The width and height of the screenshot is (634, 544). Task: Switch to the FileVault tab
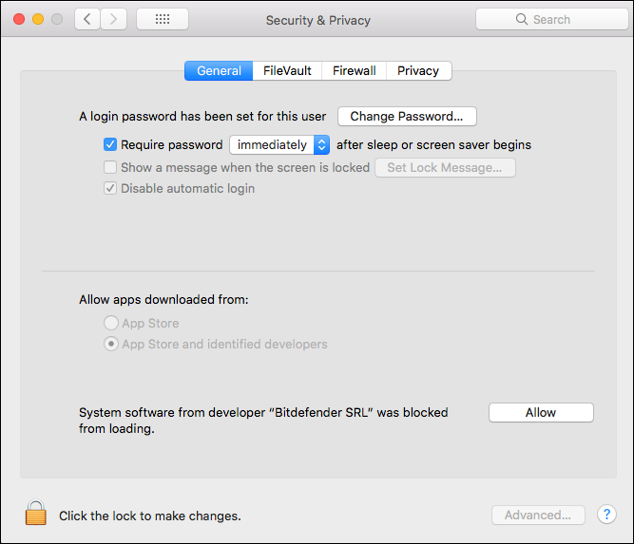[287, 70]
